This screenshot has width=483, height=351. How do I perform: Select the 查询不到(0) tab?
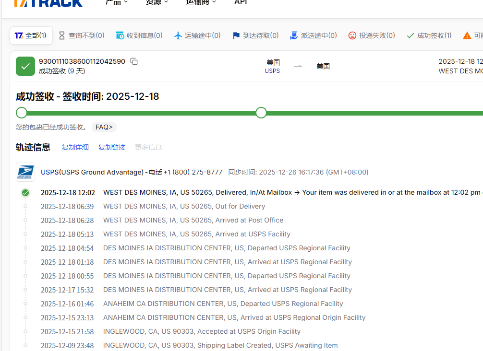[82, 35]
